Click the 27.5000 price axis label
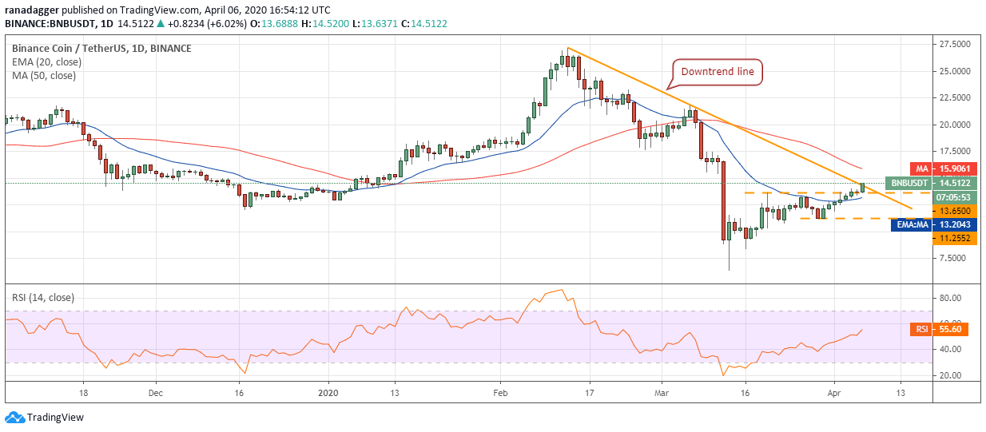 956,44
